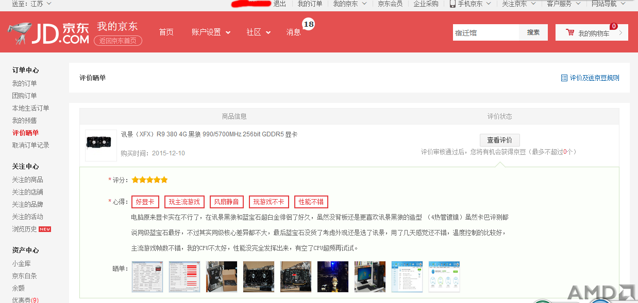Open the 讯景 R9 380 product title link
Viewport: 638px width, 303px height.
click(209, 134)
